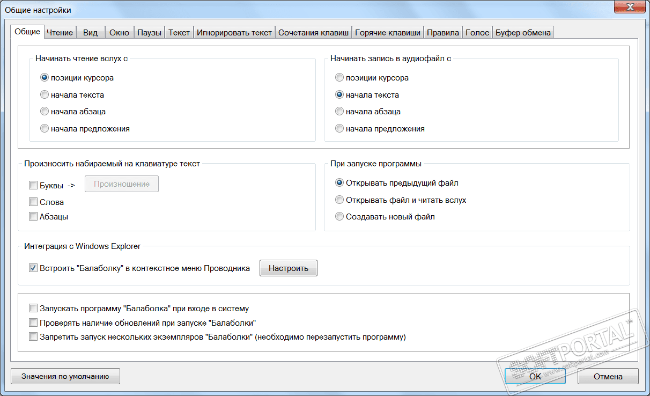The width and height of the screenshot is (650, 396).
Task: Select the Общие tab
Action: pyautogui.click(x=27, y=31)
